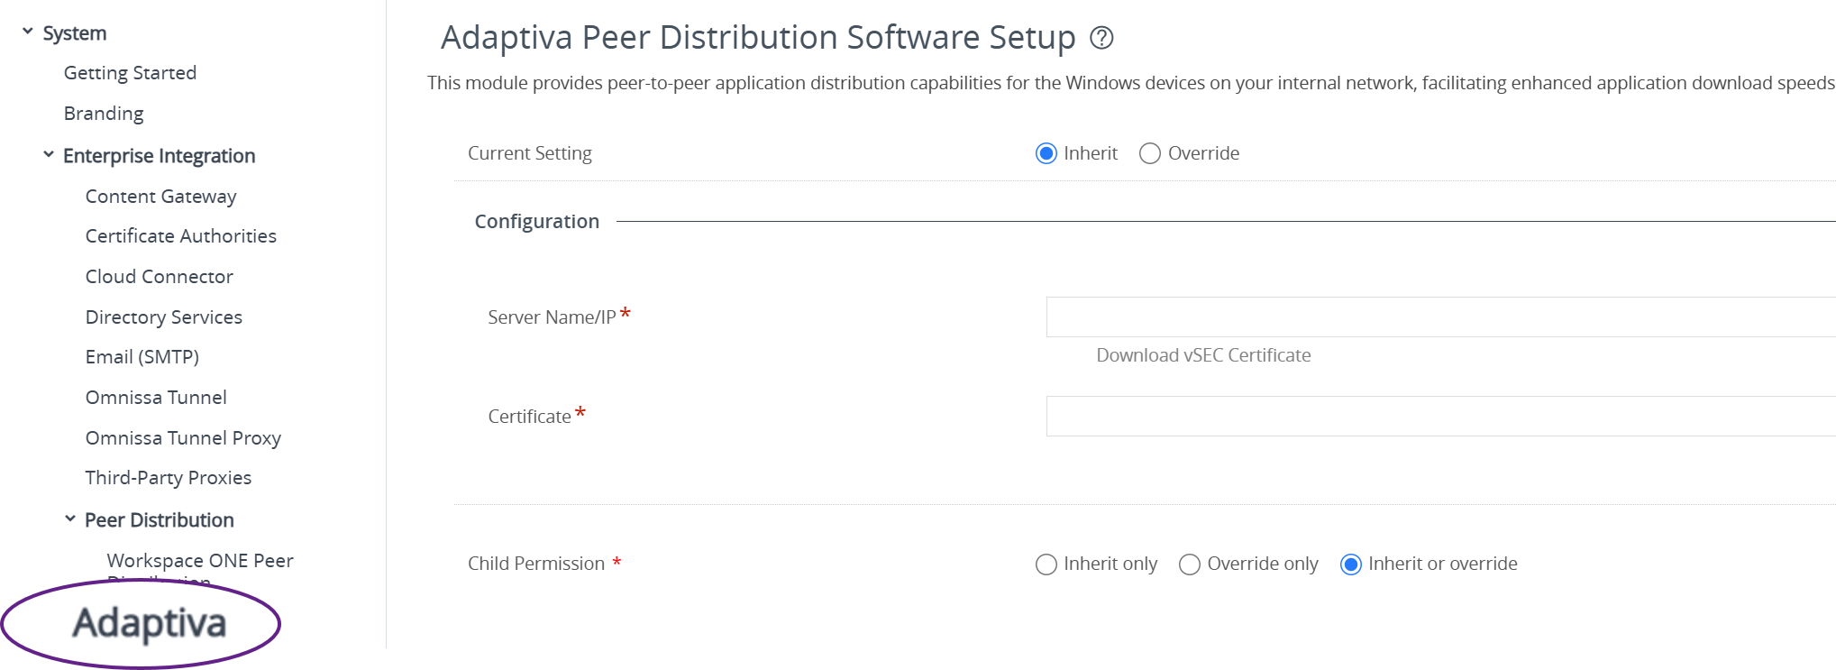Collapse the System section chevron
The height and width of the screenshot is (670, 1836).
point(28,32)
